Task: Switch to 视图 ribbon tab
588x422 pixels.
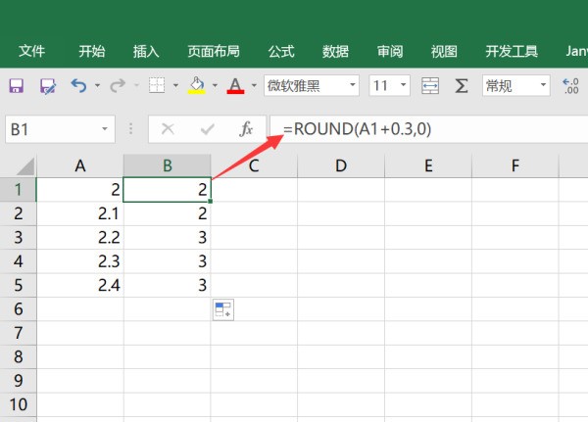Action: point(444,51)
